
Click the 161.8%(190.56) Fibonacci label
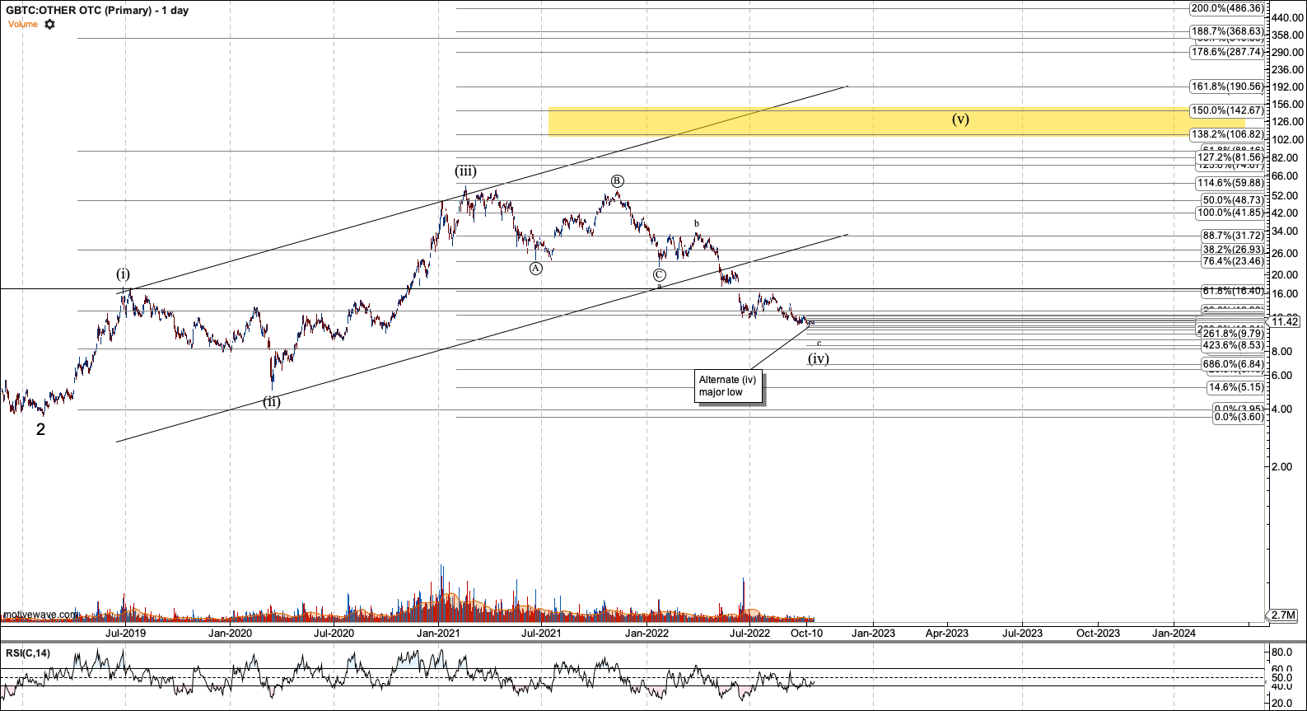click(x=1227, y=87)
